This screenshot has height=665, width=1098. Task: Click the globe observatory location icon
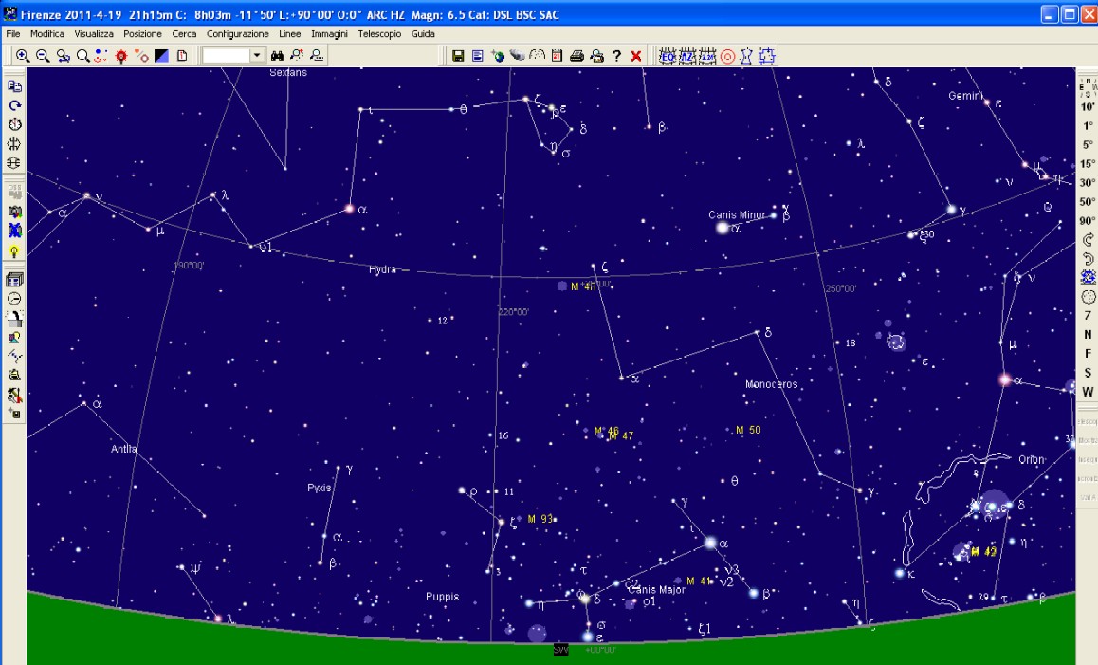point(498,55)
